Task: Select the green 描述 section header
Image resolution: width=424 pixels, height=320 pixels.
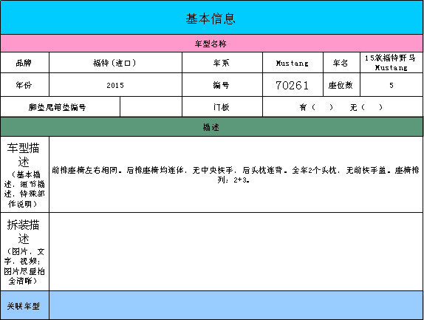Action: (x=212, y=127)
